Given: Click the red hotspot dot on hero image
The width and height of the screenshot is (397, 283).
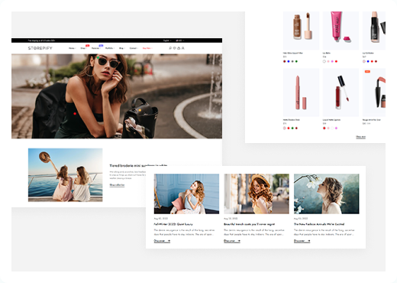Looking at the screenshot, I should (x=75, y=114).
